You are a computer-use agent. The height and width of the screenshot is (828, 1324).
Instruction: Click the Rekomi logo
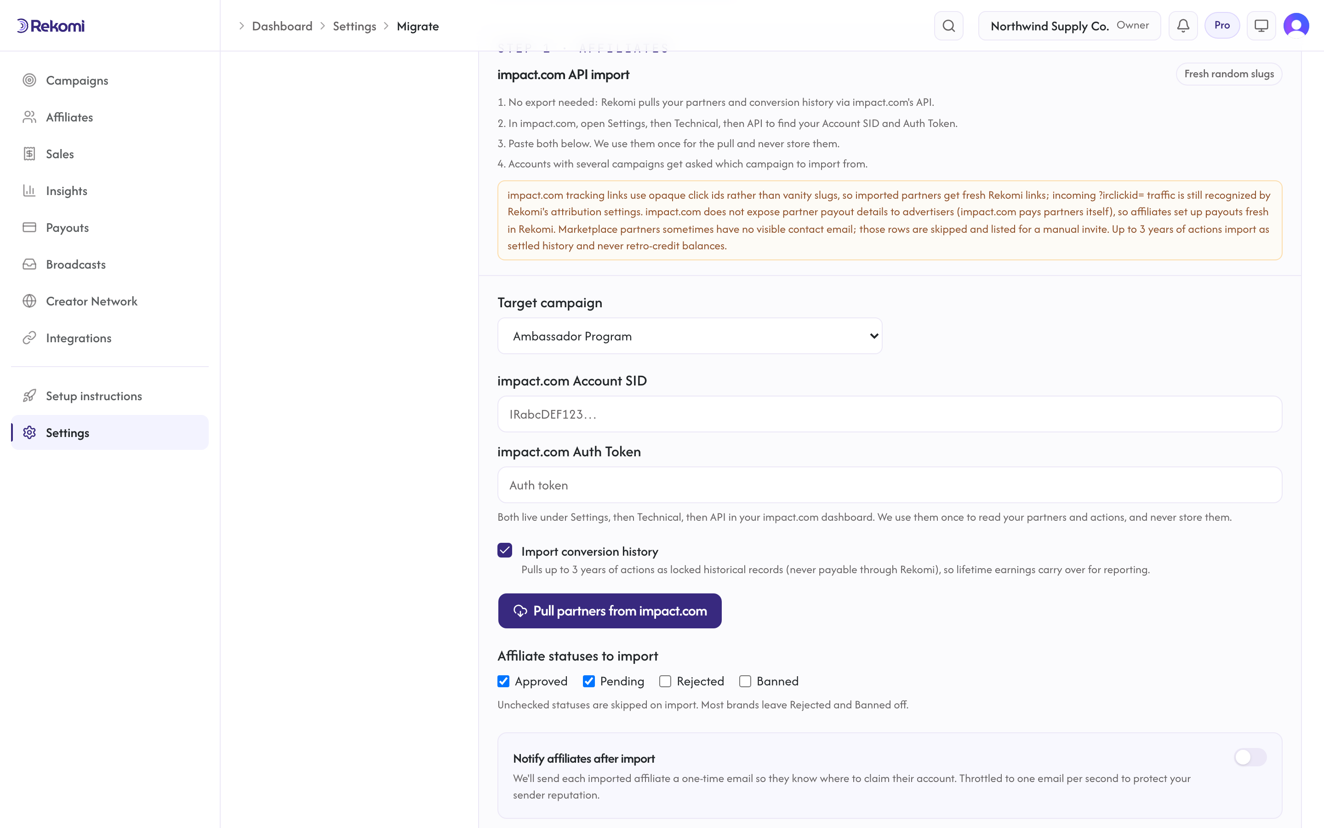(x=50, y=26)
